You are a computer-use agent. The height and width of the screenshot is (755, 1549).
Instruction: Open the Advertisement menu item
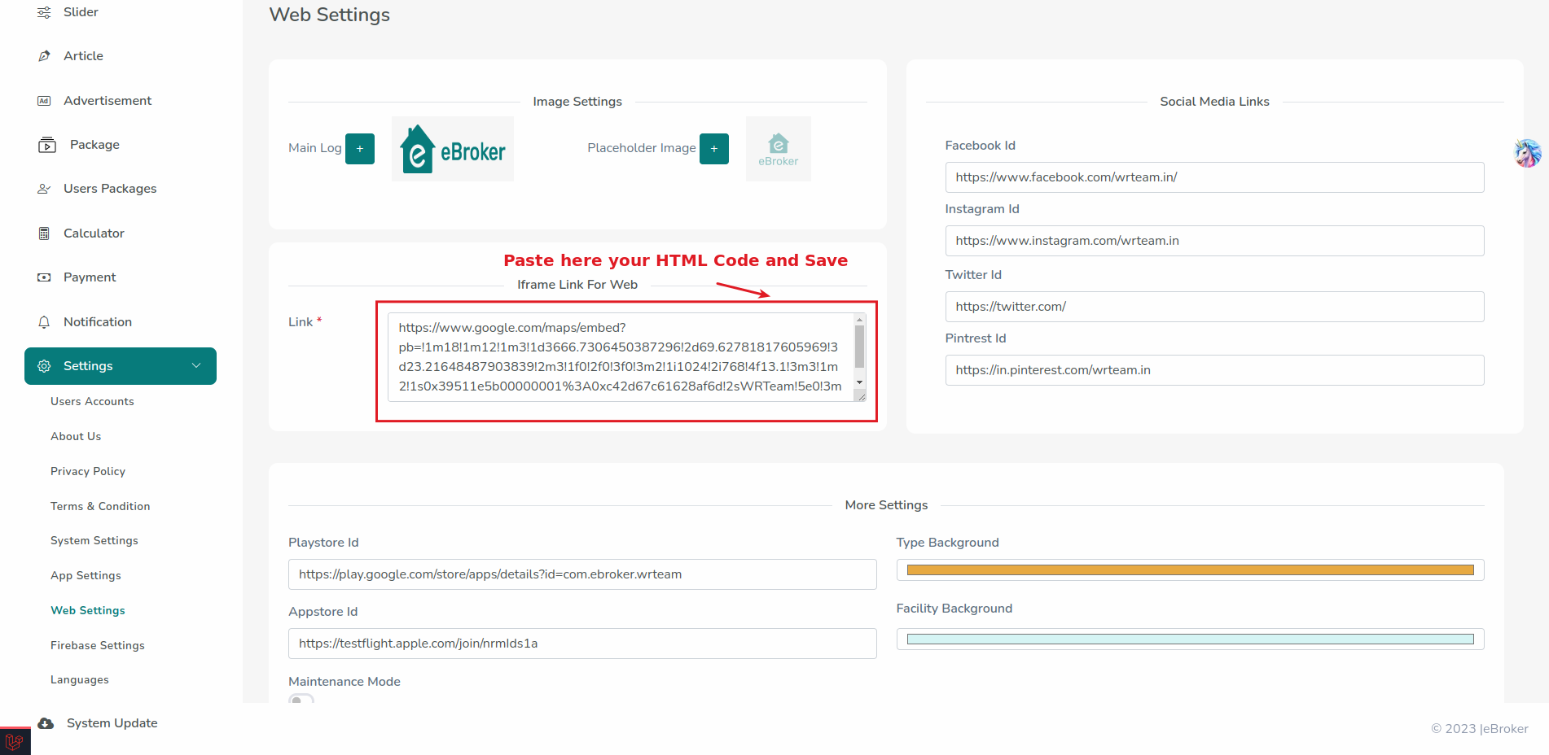(108, 101)
